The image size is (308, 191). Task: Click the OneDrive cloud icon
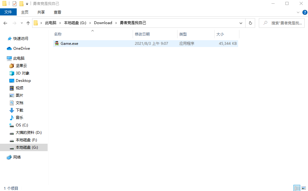pos(9,49)
